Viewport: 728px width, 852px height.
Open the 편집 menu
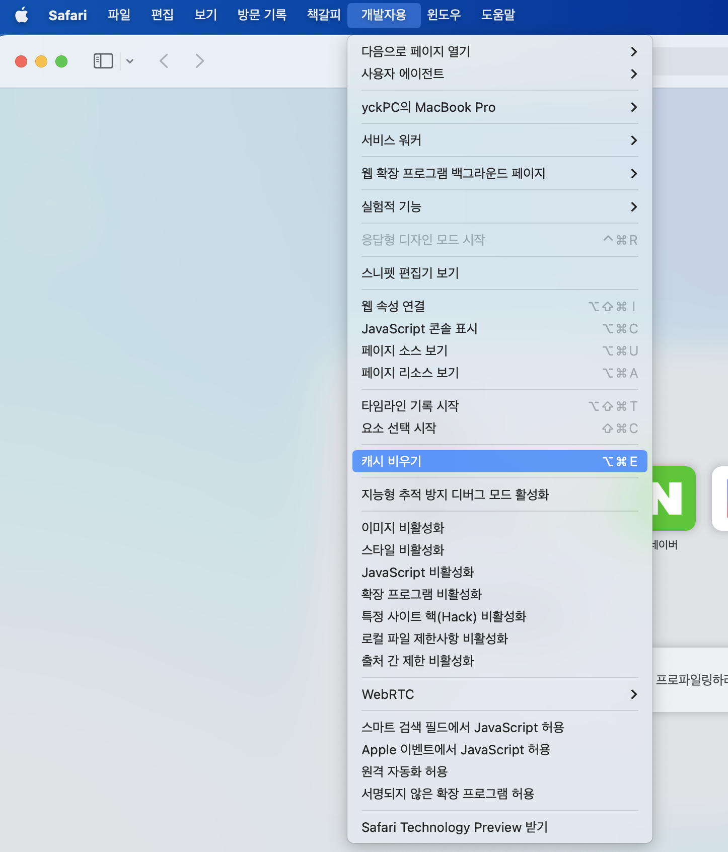[x=162, y=15]
